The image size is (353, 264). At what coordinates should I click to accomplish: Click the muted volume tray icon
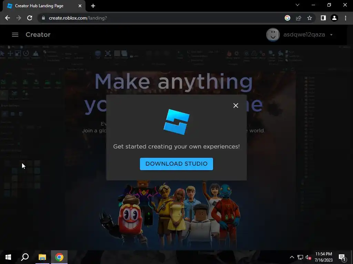pyautogui.click(x=308, y=257)
